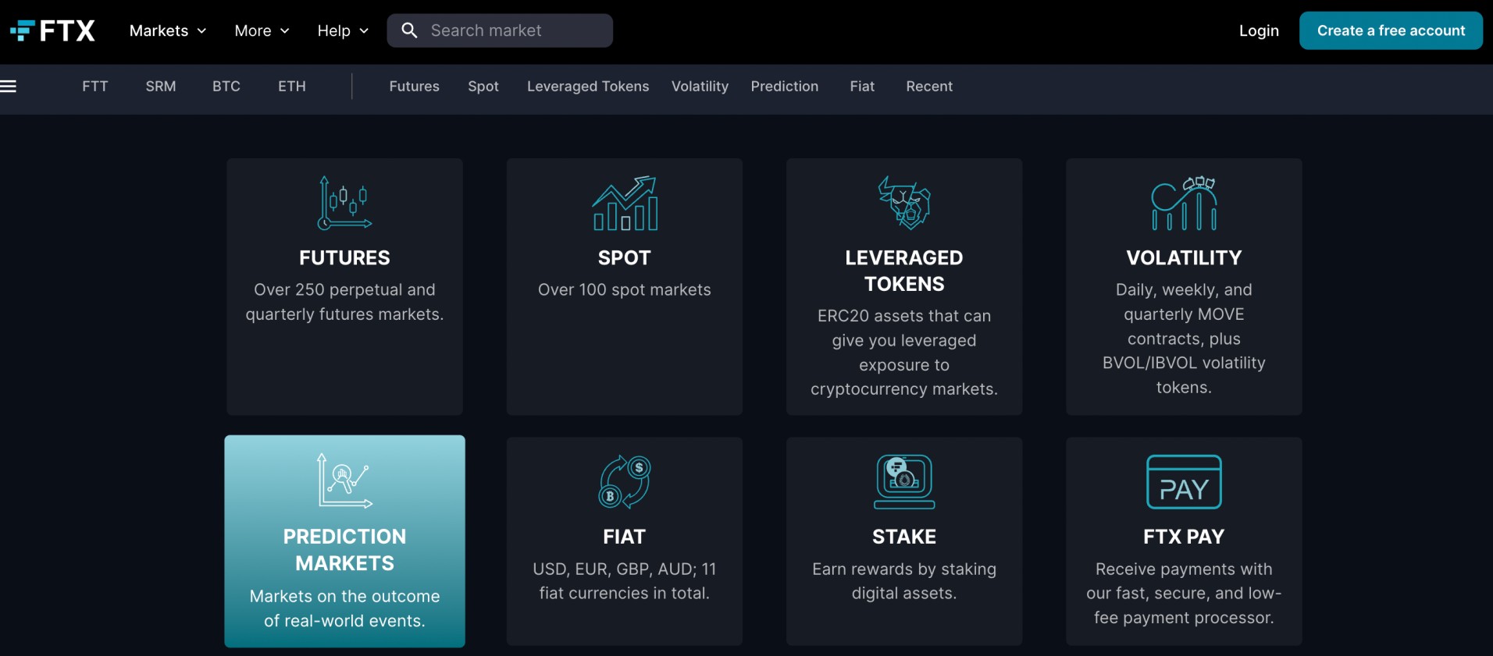
Task: Click the SPOT card title
Action: (x=625, y=257)
